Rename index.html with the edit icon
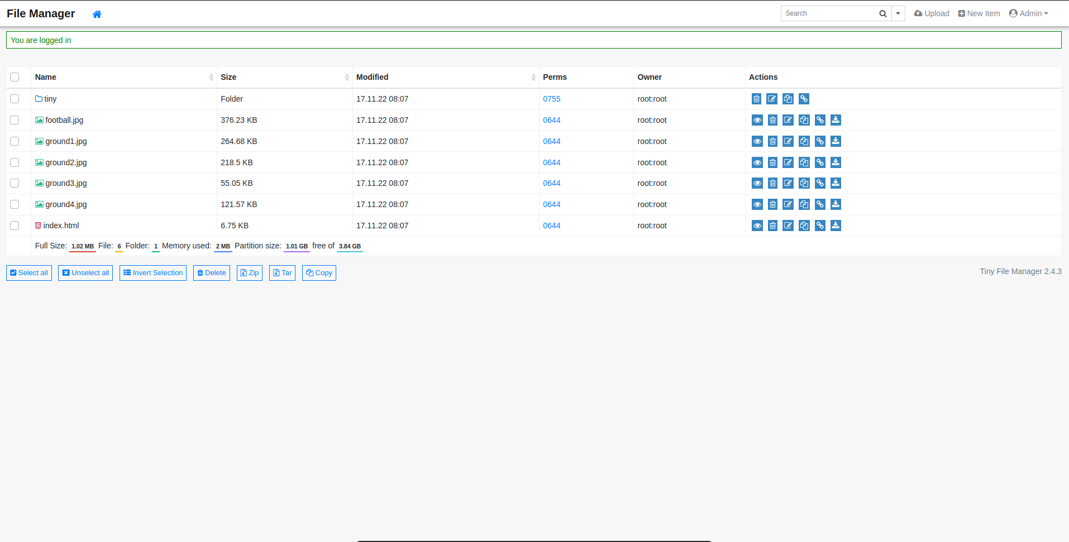This screenshot has height=542, width=1069. coord(788,226)
